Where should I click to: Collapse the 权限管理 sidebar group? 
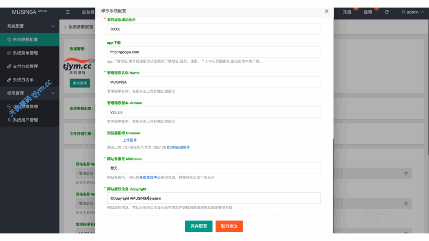click(52, 93)
